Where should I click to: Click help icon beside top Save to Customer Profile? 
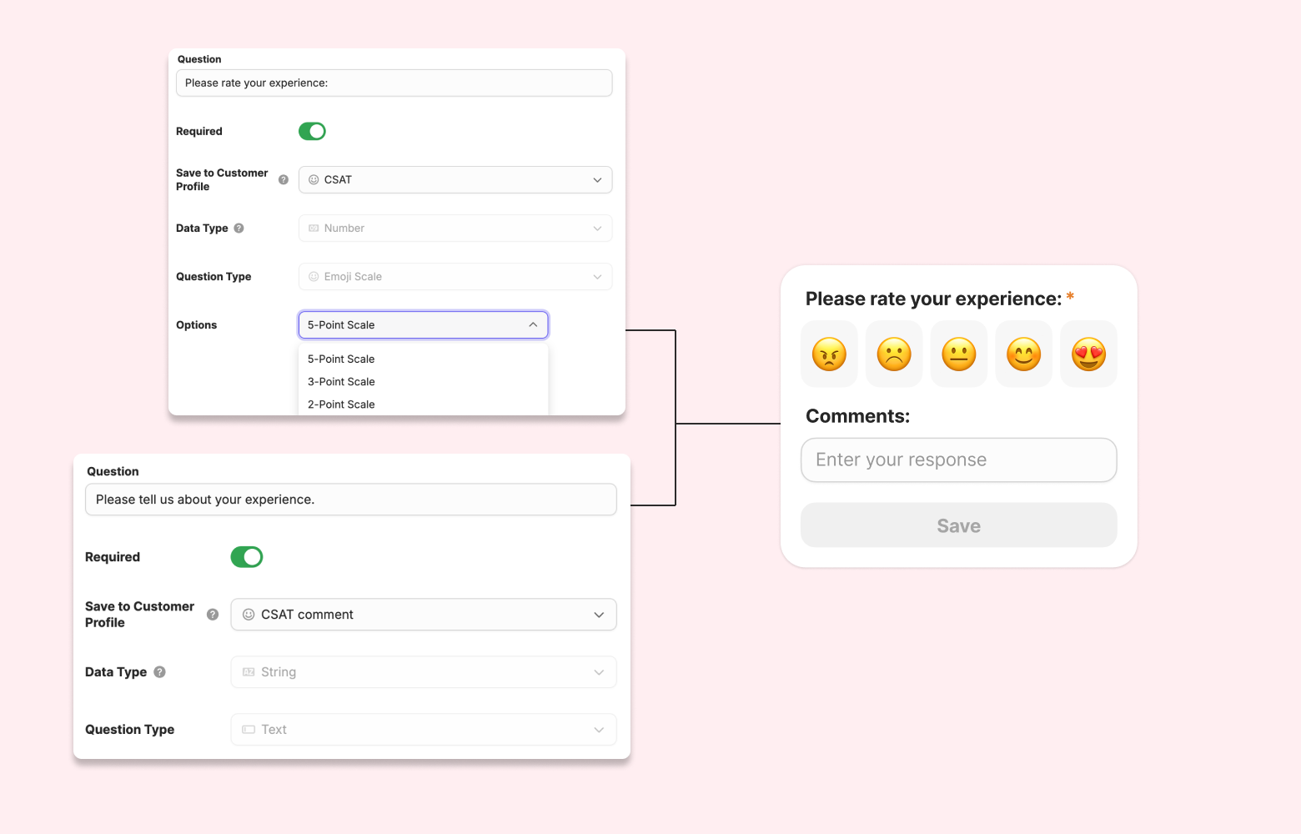point(284,180)
